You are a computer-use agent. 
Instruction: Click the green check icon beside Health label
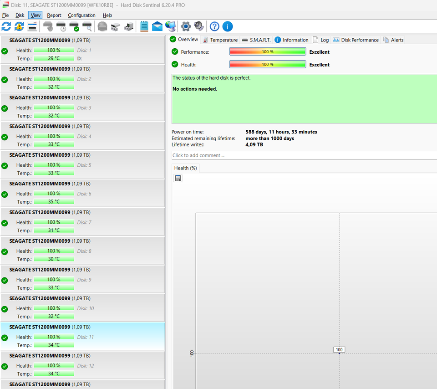[x=175, y=64]
